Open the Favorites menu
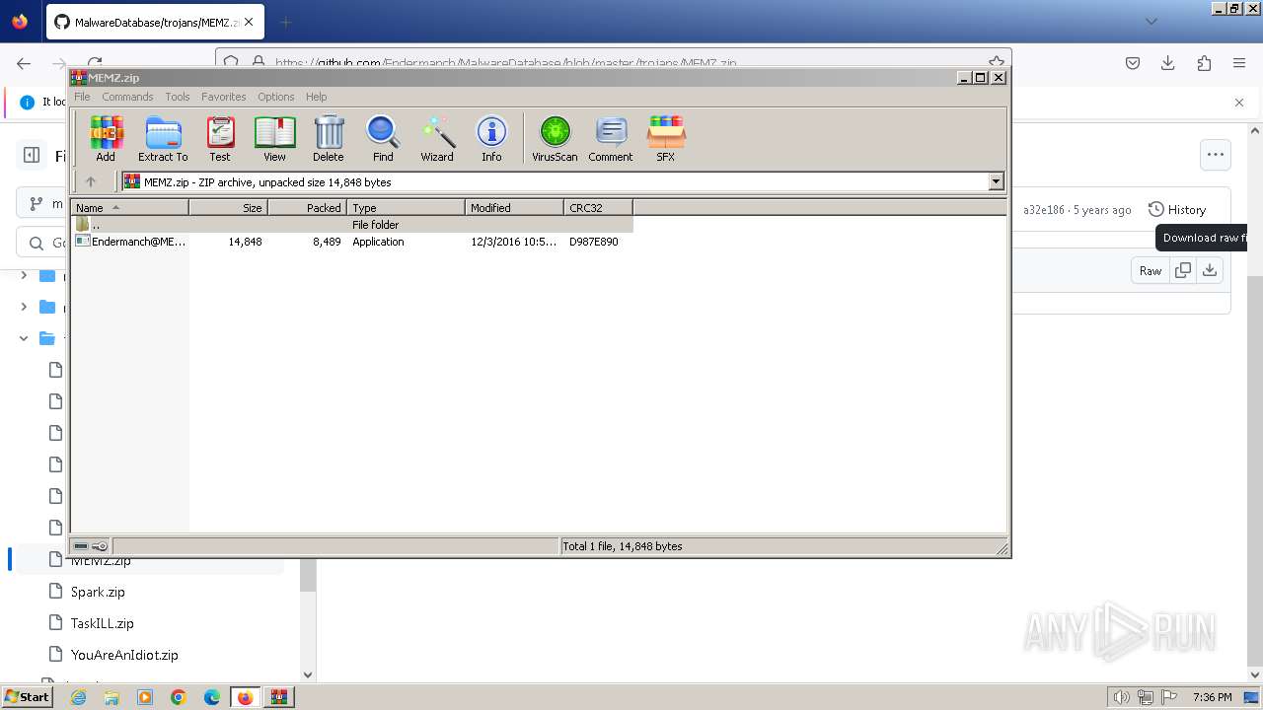 pos(224,97)
